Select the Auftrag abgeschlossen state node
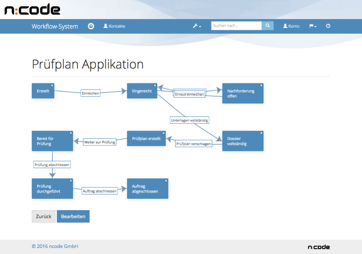Image resolution: width=362 pixels, height=254 pixels. [147, 189]
